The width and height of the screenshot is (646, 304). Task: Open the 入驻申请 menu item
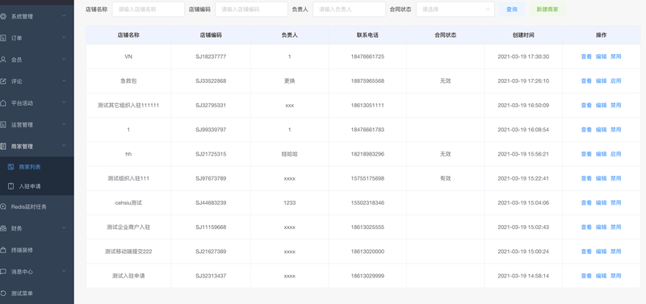37,186
